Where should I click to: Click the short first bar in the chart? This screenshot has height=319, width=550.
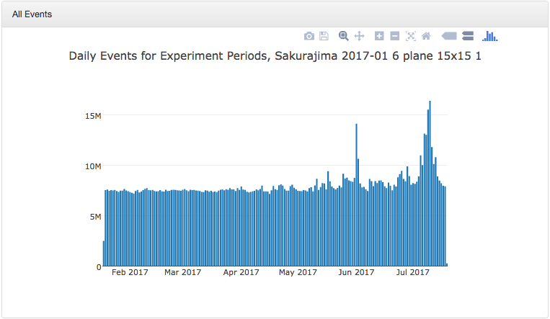click(x=104, y=253)
